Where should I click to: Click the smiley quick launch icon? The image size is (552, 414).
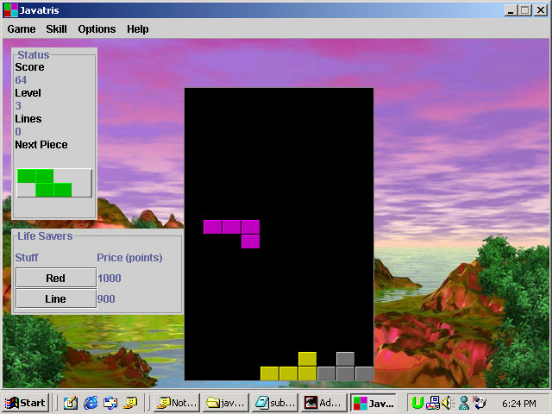point(130,403)
